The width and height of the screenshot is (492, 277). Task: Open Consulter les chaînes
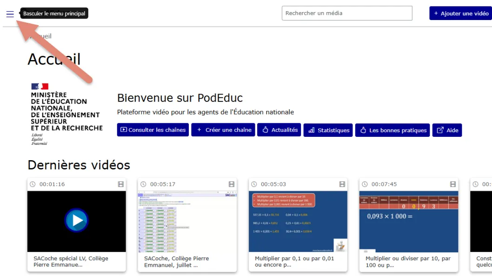click(x=153, y=130)
